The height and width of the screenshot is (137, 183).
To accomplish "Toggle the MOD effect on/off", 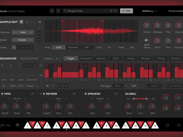I will pyautogui.click(x=2, y=94).
